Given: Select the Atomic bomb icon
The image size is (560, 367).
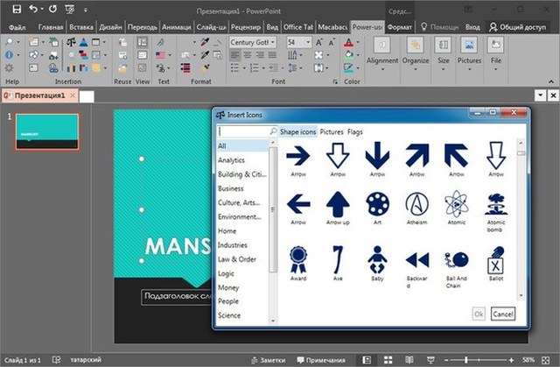Looking at the screenshot, I should [495, 205].
